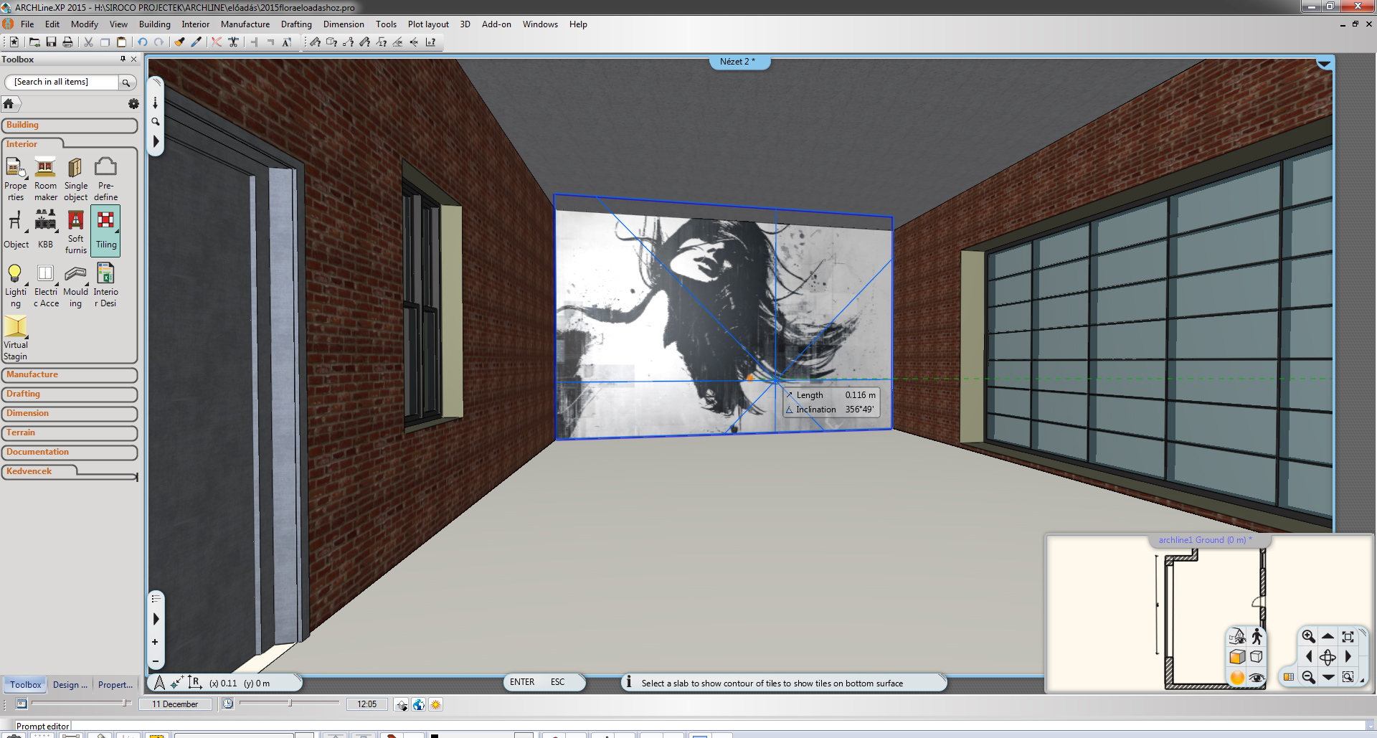This screenshot has width=1377, height=738.
Task: Click the zoom extents icon
Action: 1348,636
